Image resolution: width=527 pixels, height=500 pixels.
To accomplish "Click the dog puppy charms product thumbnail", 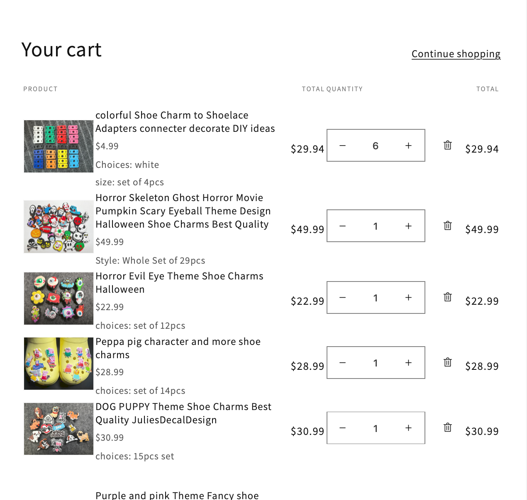I will coord(59,429).
